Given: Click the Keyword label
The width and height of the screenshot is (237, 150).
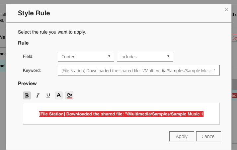Looking at the screenshot, I should (32, 71).
